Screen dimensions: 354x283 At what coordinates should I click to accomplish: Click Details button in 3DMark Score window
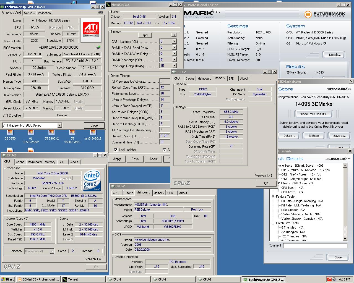(x=289, y=136)
